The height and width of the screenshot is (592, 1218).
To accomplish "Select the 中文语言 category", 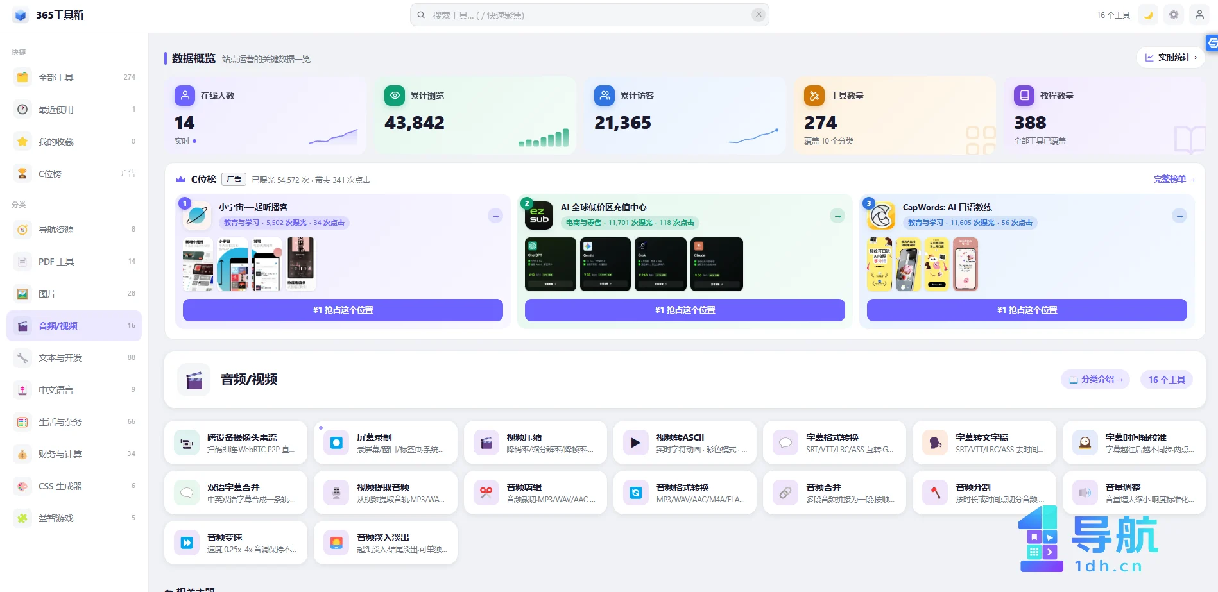I will 74,390.
